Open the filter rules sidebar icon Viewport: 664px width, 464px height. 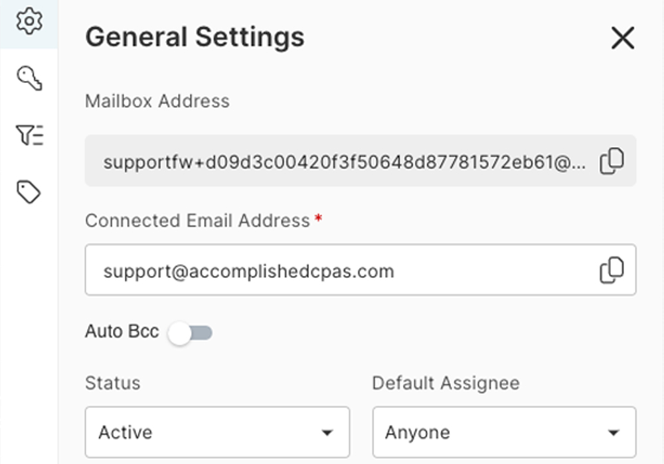click(x=29, y=135)
